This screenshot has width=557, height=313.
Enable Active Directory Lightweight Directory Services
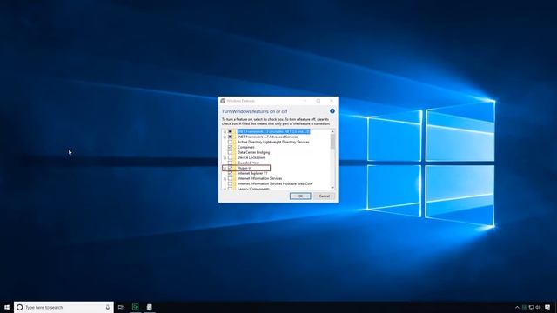coord(230,142)
